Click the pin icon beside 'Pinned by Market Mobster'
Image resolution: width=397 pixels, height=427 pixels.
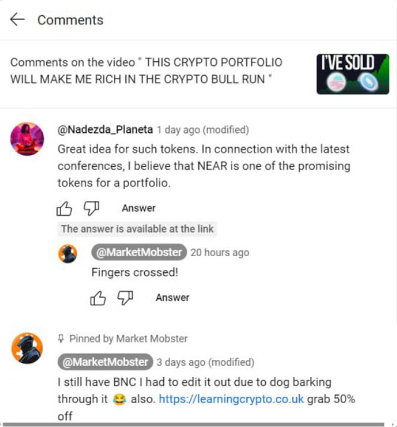pyautogui.click(x=61, y=339)
